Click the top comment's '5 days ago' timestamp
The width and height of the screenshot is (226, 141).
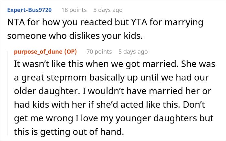click(108, 10)
